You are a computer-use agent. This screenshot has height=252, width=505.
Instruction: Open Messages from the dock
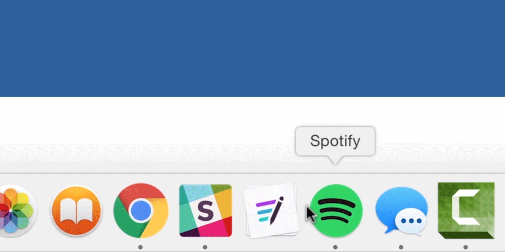(x=401, y=211)
